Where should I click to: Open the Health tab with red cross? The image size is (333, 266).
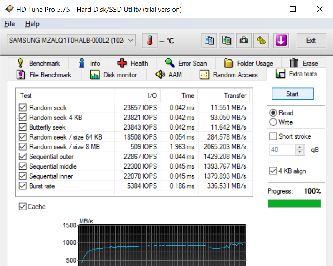(133, 63)
